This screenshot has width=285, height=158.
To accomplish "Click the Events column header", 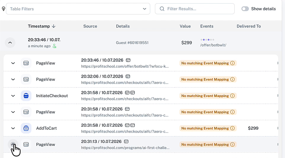I will pos(207,26).
